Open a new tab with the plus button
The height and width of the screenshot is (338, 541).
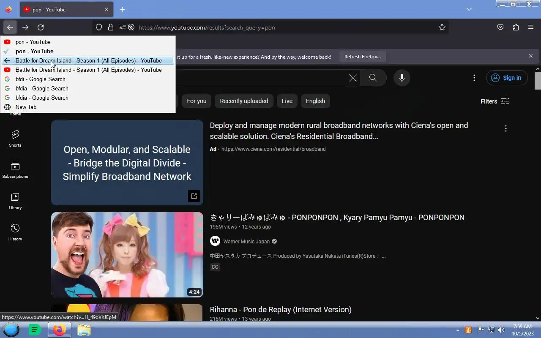[x=122, y=9]
